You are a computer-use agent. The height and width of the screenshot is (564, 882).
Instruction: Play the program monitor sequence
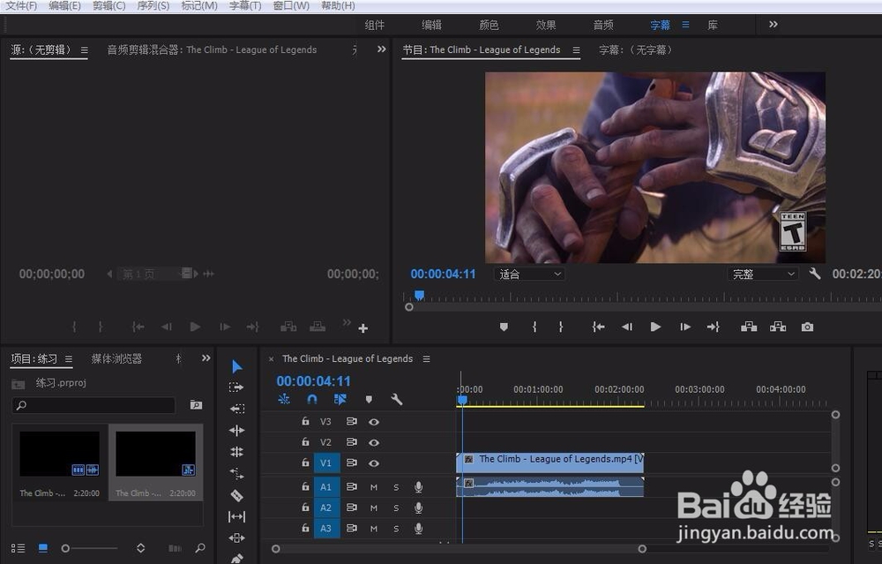point(655,327)
